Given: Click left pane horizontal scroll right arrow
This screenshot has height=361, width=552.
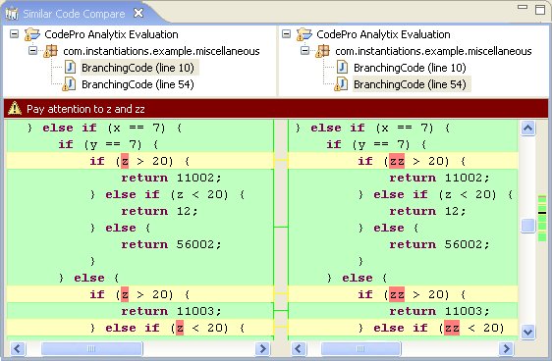Looking at the screenshot, I should point(262,348).
